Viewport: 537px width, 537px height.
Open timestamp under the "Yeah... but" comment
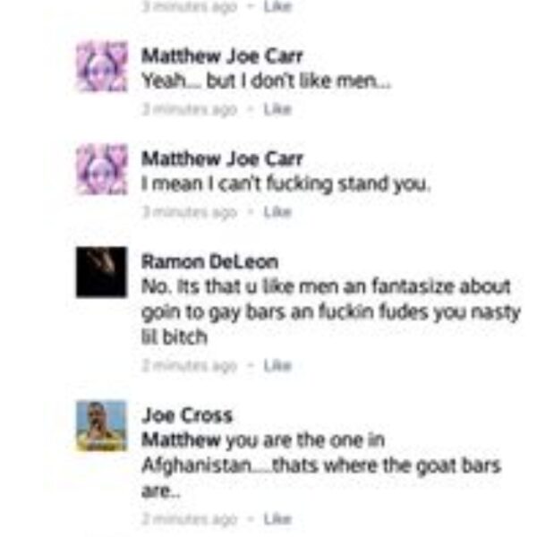click(x=190, y=109)
